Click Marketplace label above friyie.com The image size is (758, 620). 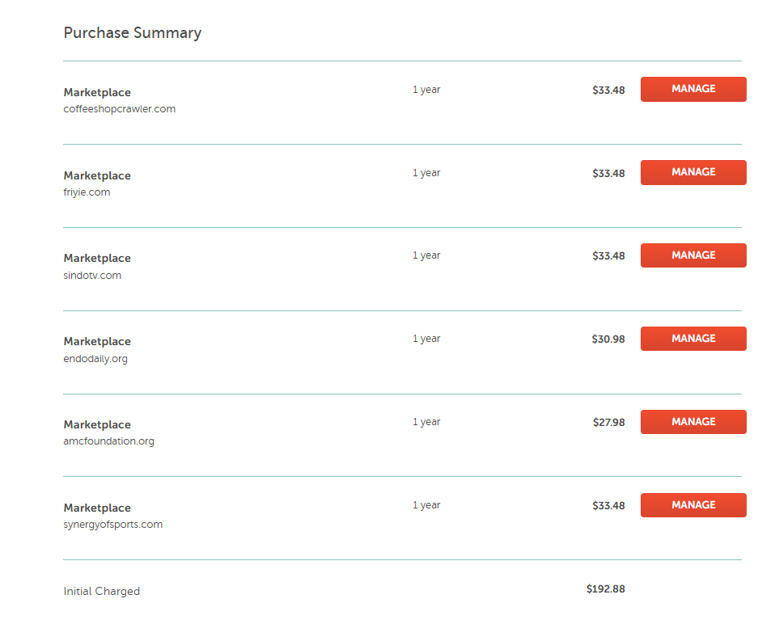(97, 176)
